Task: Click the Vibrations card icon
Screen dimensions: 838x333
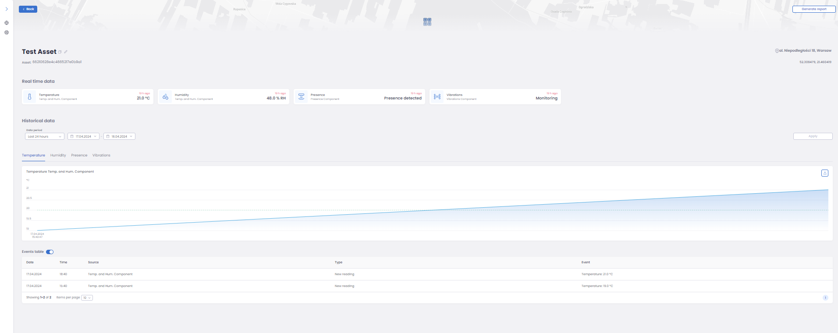Action: click(x=437, y=97)
